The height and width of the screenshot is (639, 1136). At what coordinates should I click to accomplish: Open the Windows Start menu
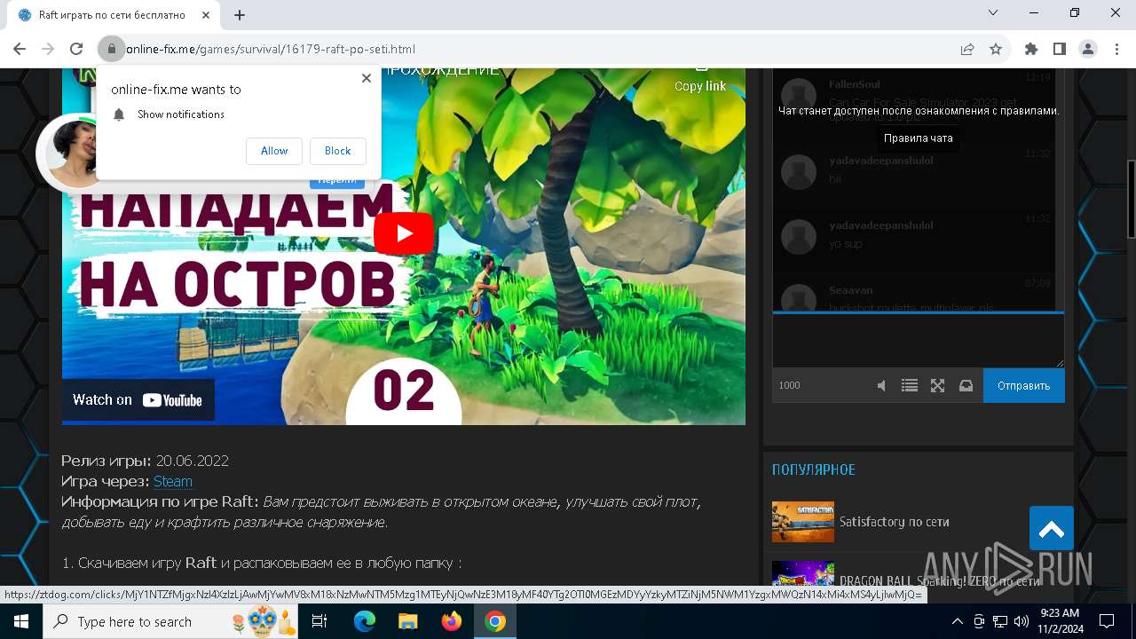tap(20, 621)
